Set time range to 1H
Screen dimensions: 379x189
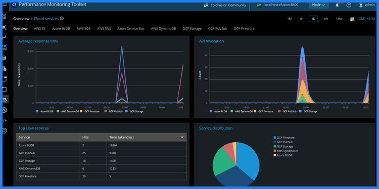tap(301, 19)
